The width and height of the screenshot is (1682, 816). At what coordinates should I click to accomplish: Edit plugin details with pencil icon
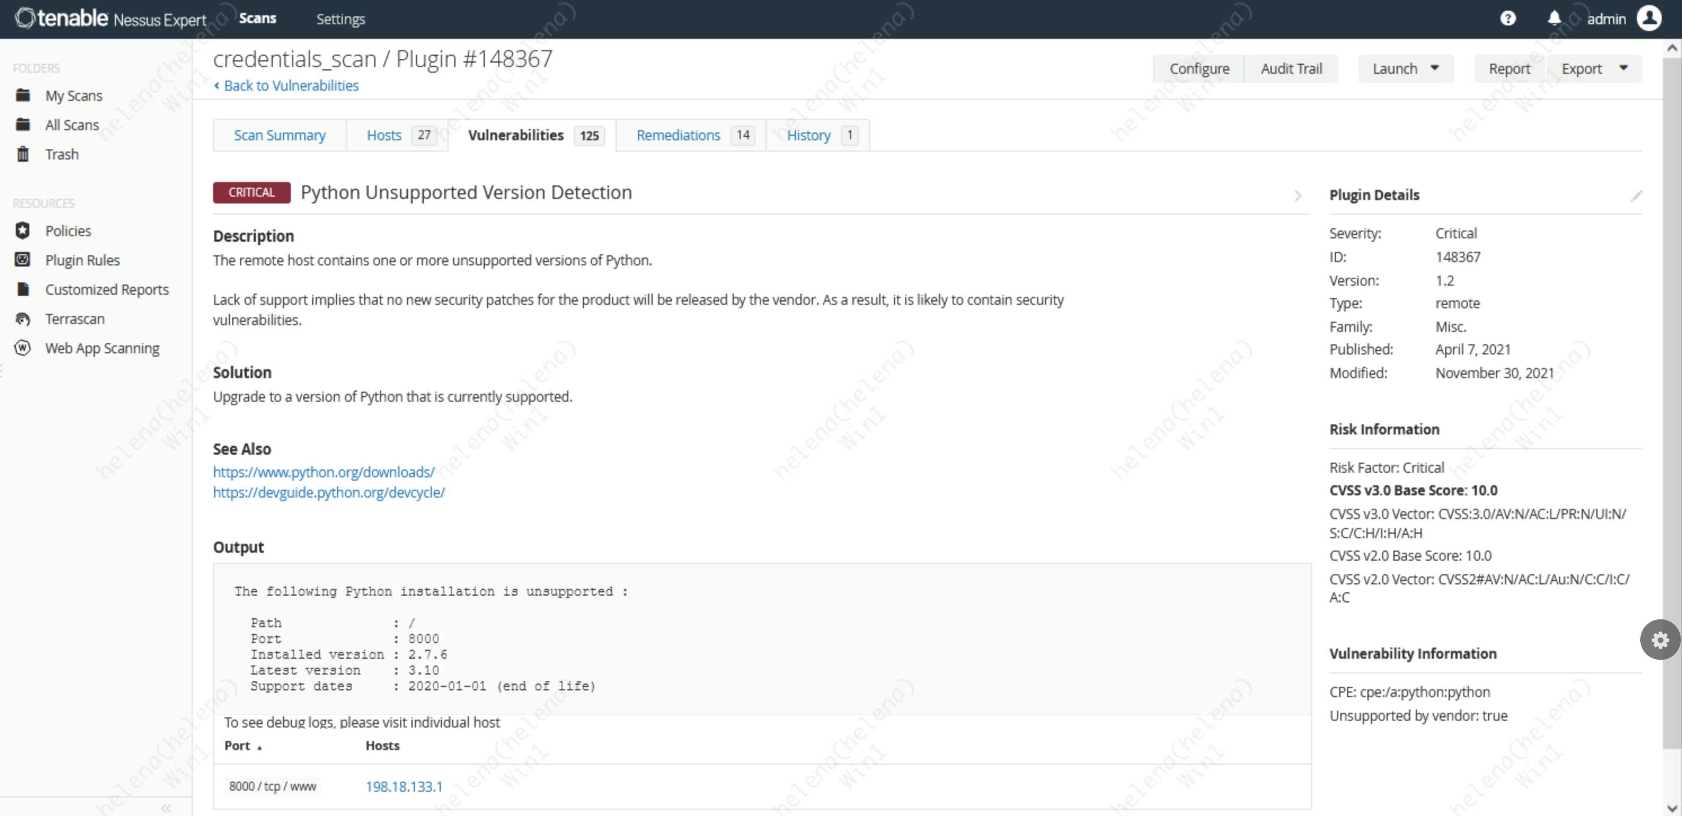[1636, 196]
